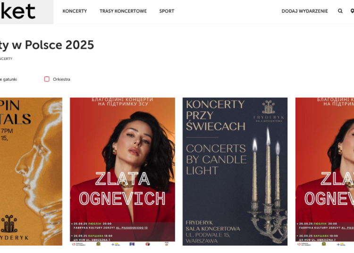Click the blue-yellow UA sponsor logo
354x253 pixels.
point(116,244)
